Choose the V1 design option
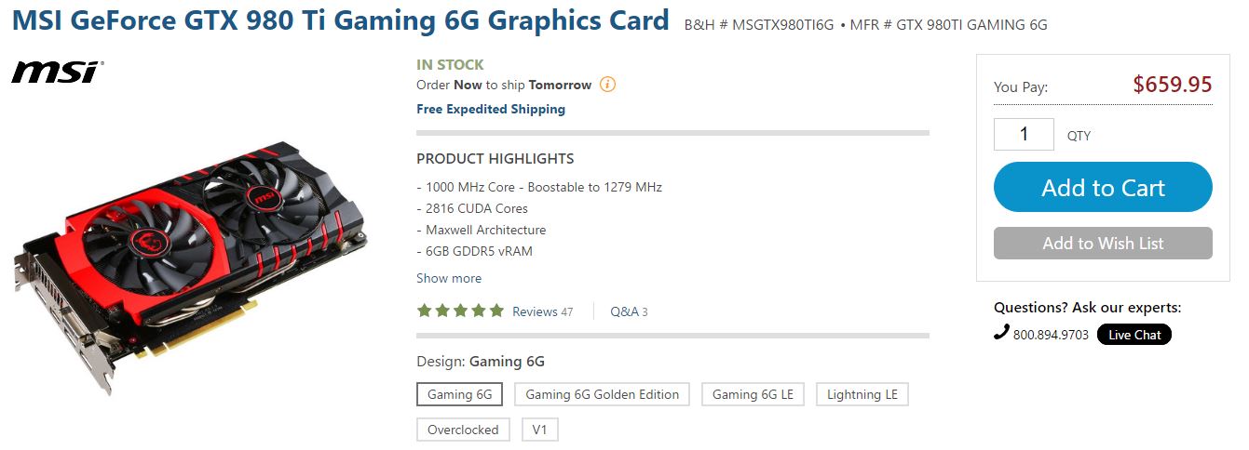 click(539, 430)
